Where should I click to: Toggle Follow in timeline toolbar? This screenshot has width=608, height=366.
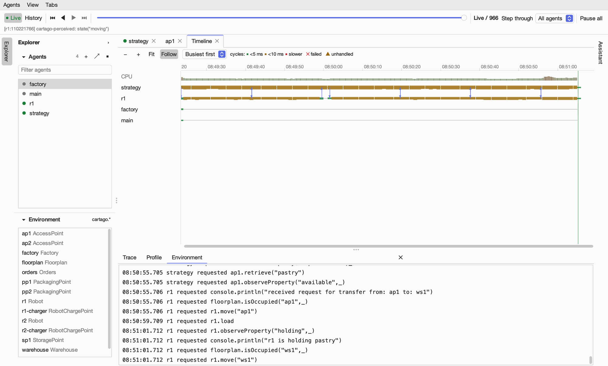(x=169, y=54)
